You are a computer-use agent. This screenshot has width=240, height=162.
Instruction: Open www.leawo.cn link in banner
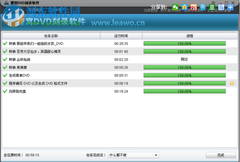coord(118,23)
